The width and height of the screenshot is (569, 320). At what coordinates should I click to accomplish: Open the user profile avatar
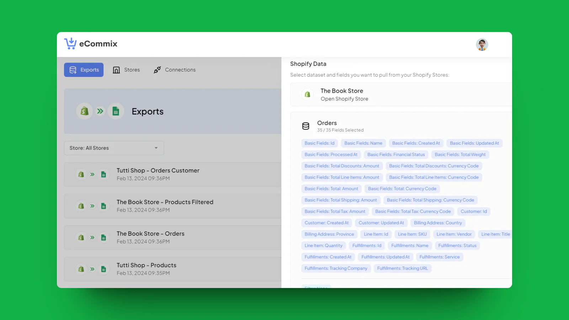(482, 44)
